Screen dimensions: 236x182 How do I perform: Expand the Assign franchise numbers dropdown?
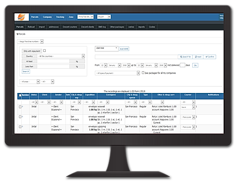30,42
